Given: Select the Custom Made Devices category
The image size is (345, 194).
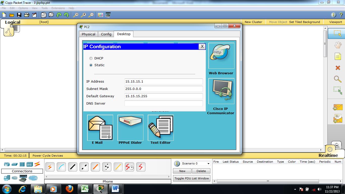Looking at the screenshot, I should 23,178.
